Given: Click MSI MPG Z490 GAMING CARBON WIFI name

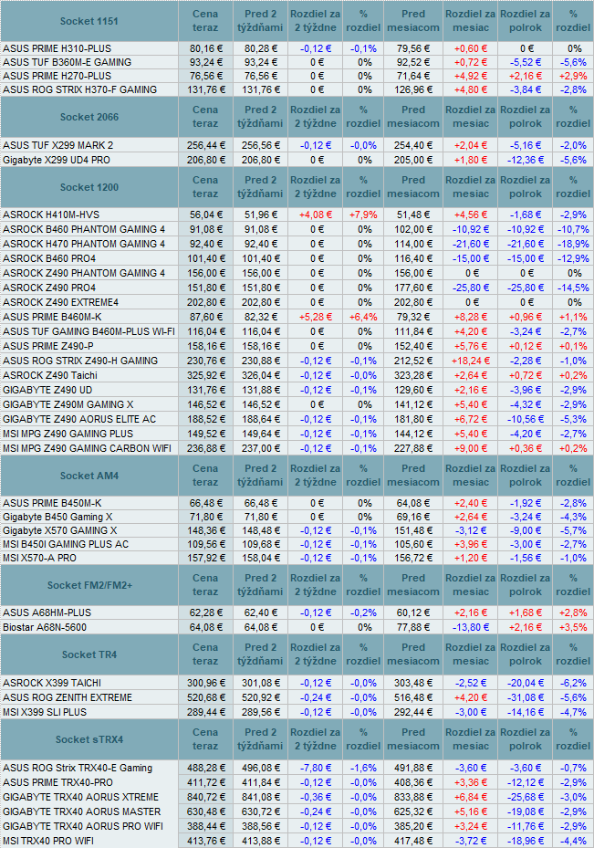Looking at the screenshot, I should pos(87,448).
